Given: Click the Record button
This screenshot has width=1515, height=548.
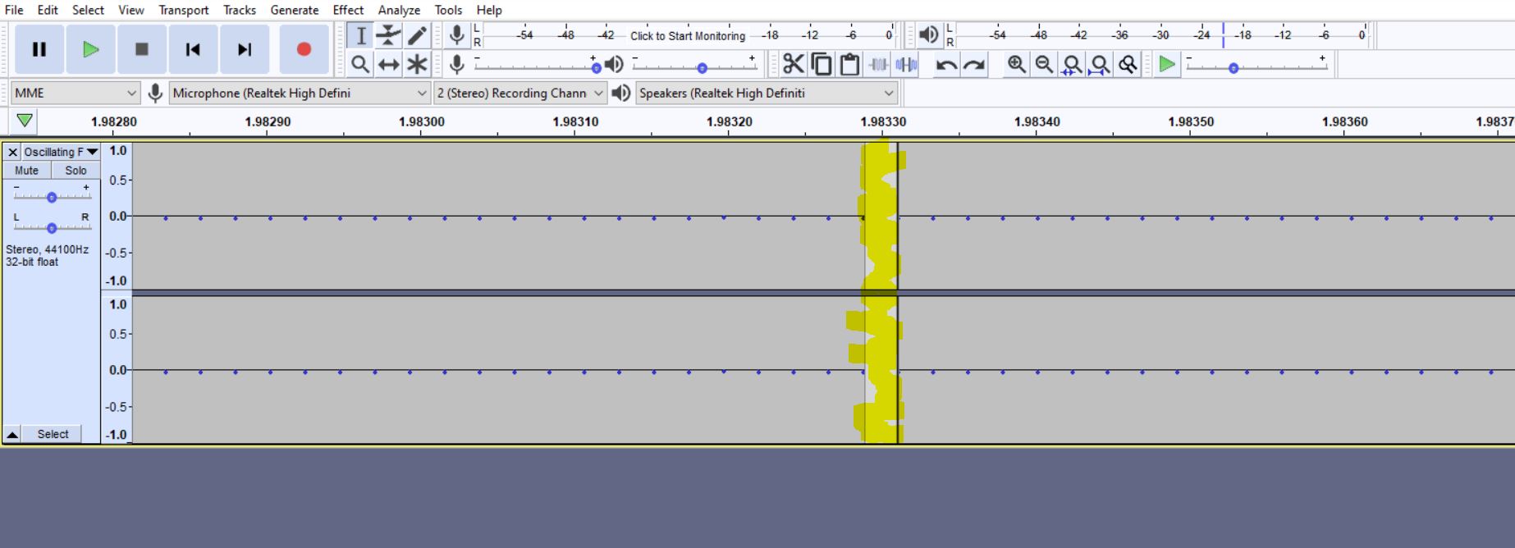Looking at the screenshot, I should click(304, 49).
